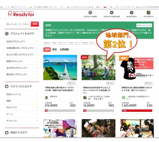Click the tag icon beside カテゴリからさがす
This screenshot has height=142, width=159.
[7, 86]
